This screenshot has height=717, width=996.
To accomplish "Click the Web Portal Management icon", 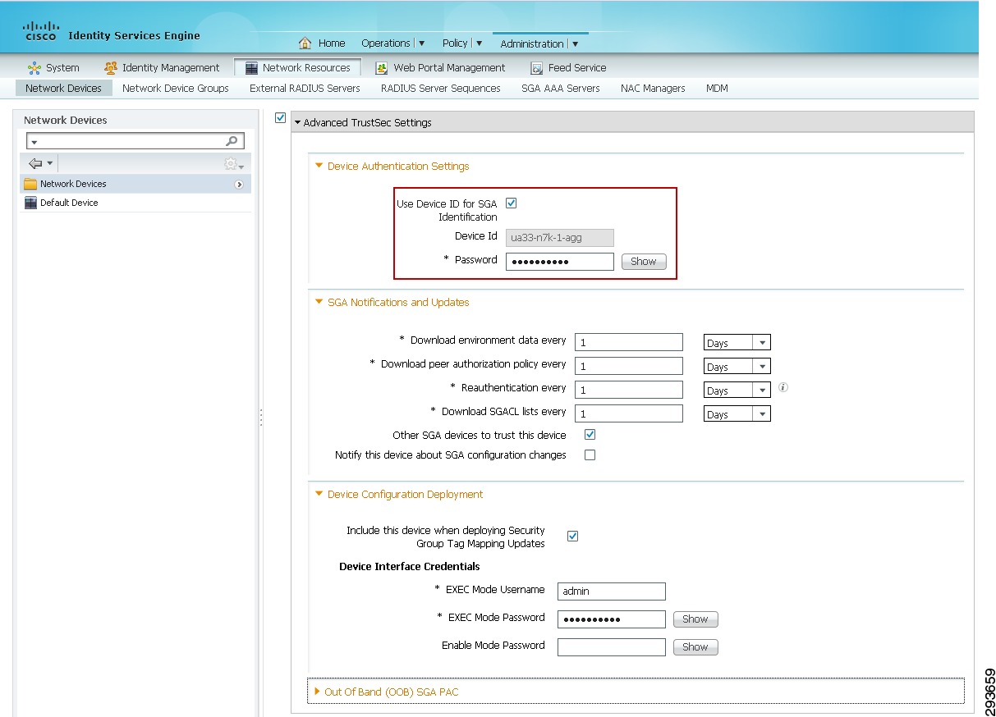I will [x=382, y=68].
